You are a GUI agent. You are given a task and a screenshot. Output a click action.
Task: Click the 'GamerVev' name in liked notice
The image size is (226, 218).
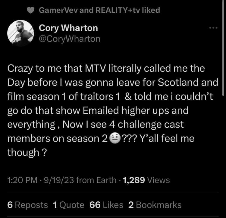click(58, 10)
